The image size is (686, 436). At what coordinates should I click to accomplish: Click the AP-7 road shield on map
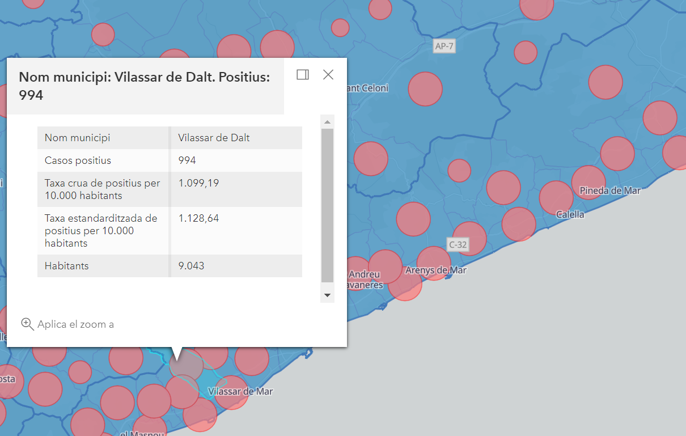coord(444,46)
